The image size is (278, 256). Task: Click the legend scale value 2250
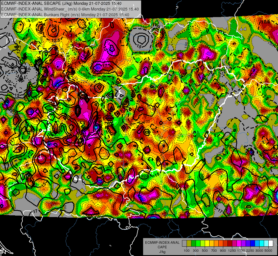pyautogui.click(x=250, y=251)
